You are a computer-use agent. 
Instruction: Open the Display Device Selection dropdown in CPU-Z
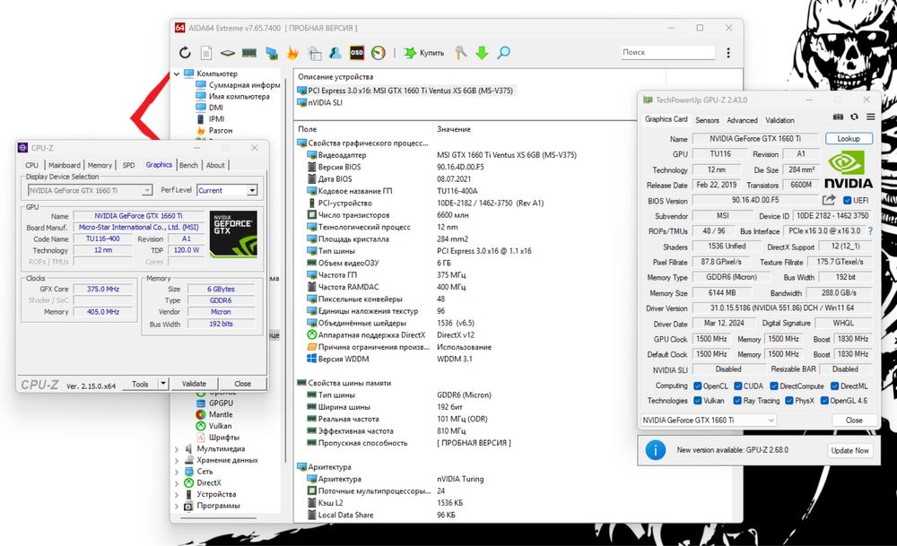coord(147,190)
